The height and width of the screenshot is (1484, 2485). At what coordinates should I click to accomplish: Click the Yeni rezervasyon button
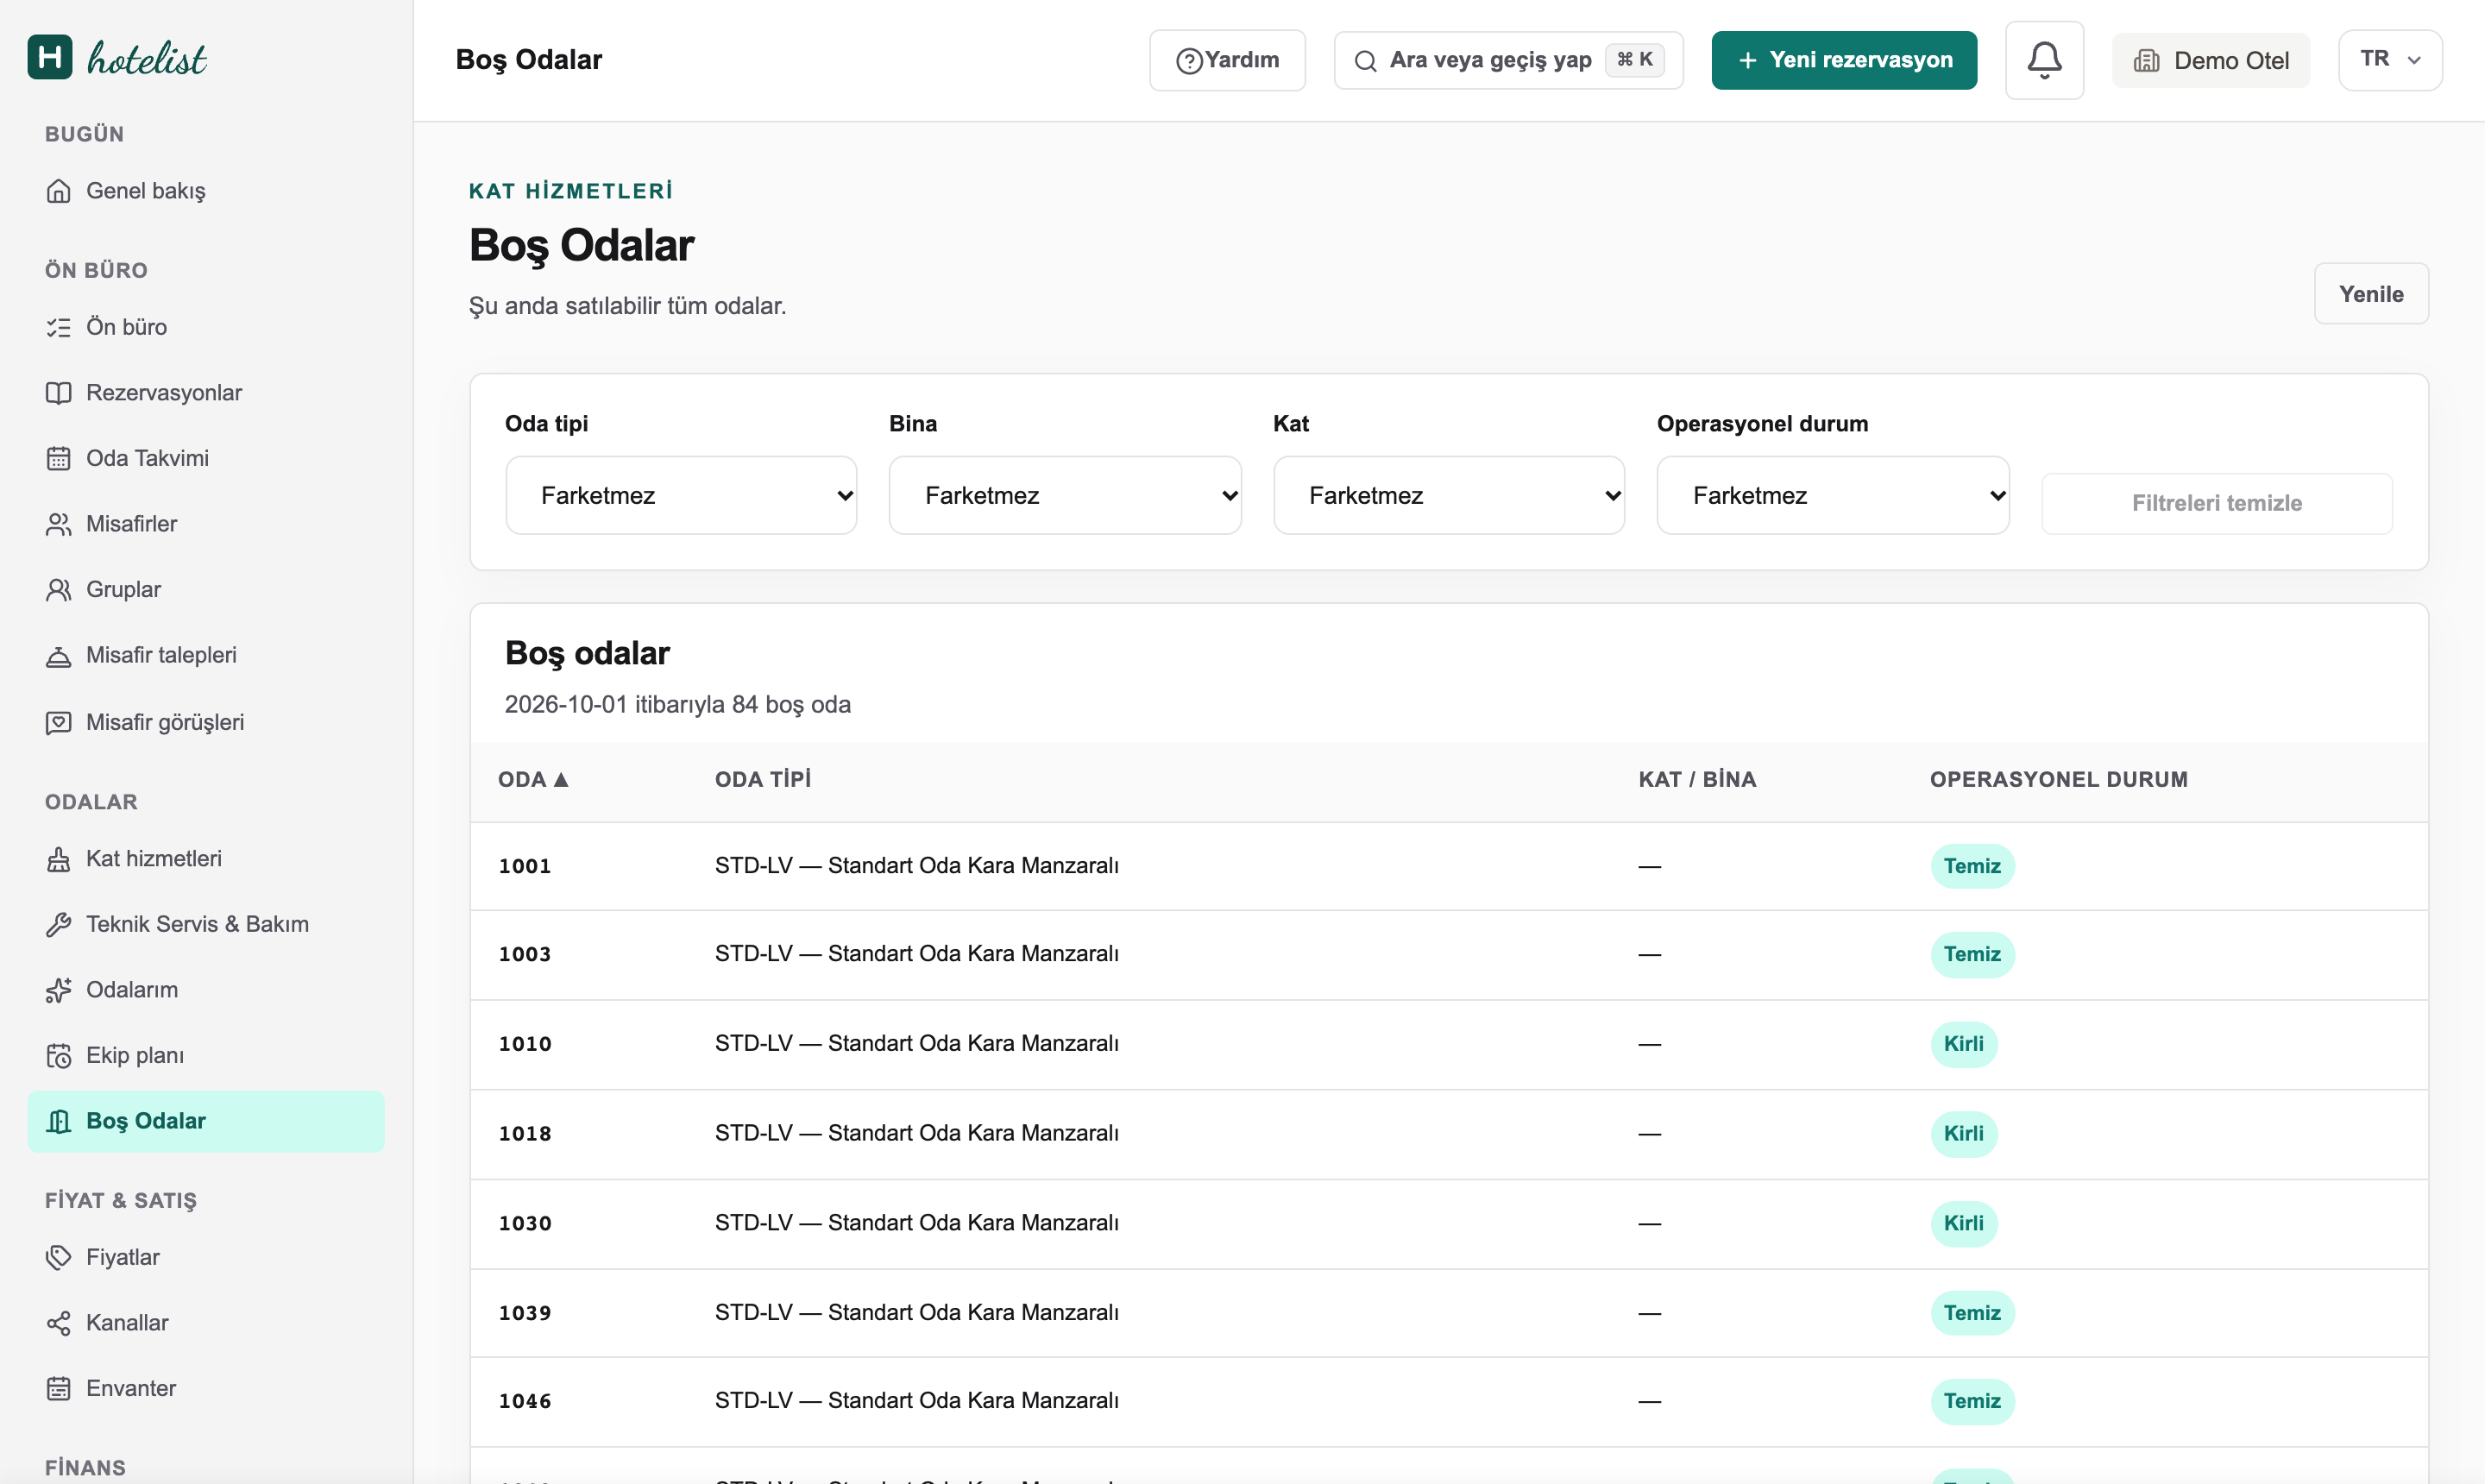click(x=1844, y=60)
